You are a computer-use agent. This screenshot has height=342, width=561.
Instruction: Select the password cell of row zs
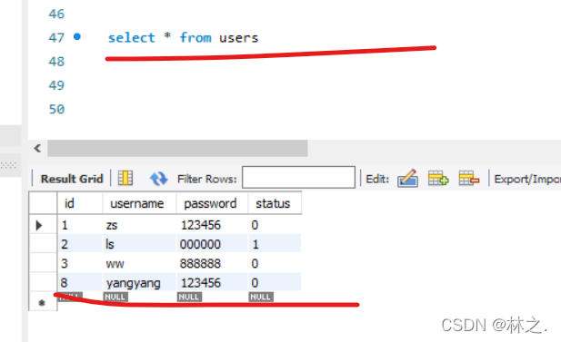(x=212, y=225)
